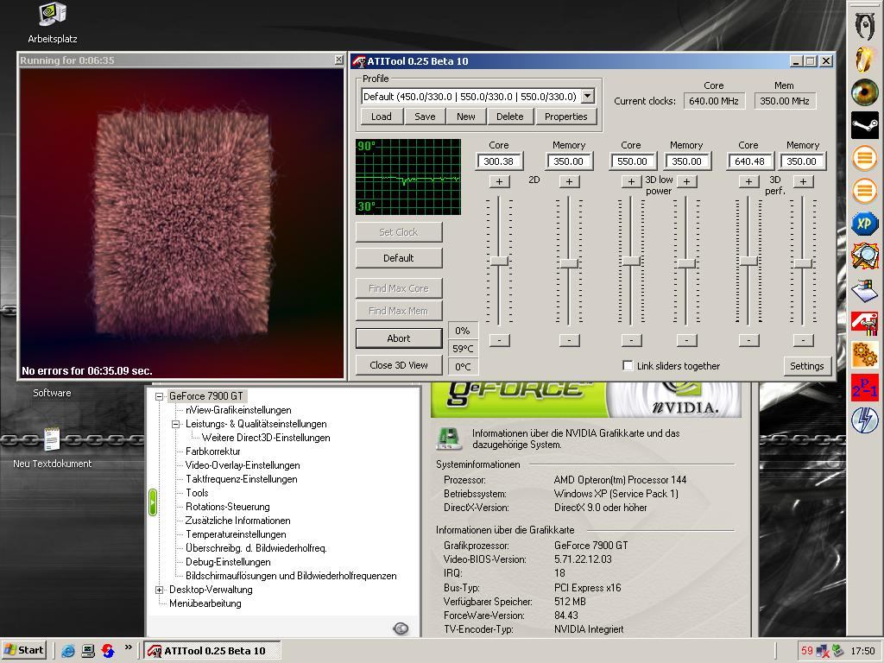The width and height of the screenshot is (884, 663).
Task: Click the 2D Core clock field 300.38
Action: tap(499, 161)
